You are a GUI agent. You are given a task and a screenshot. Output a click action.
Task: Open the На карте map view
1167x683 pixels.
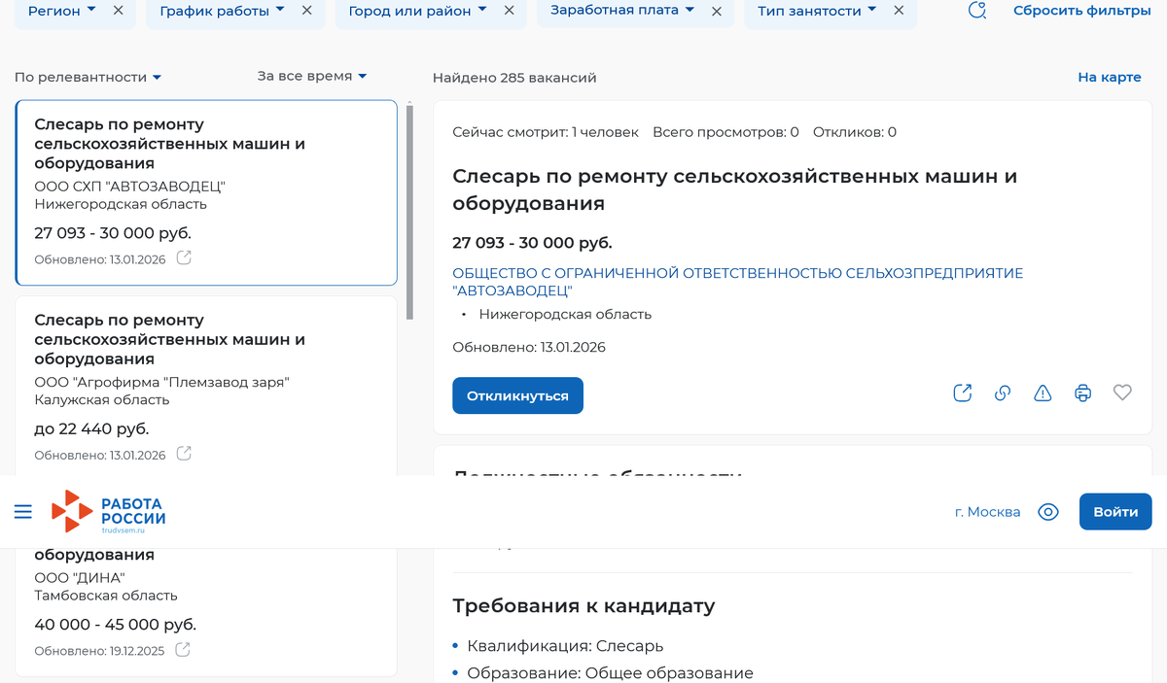click(1109, 78)
